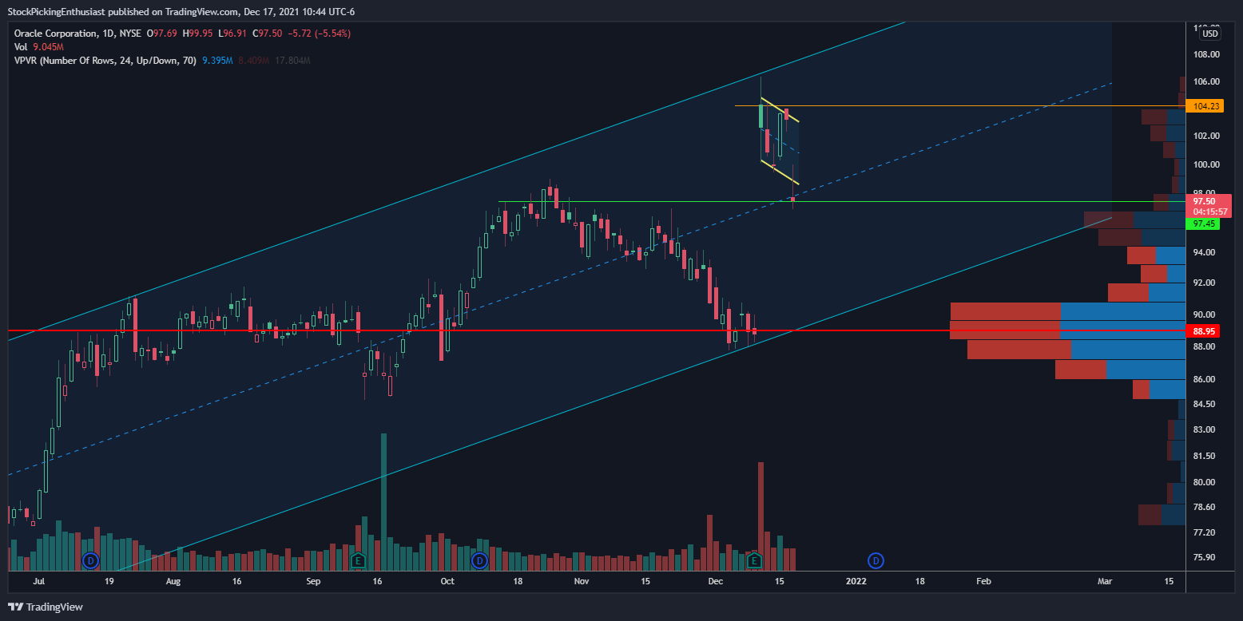Click the tallest teal volume bar in September
Screen dimensions: 1243x621
click(x=384, y=502)
